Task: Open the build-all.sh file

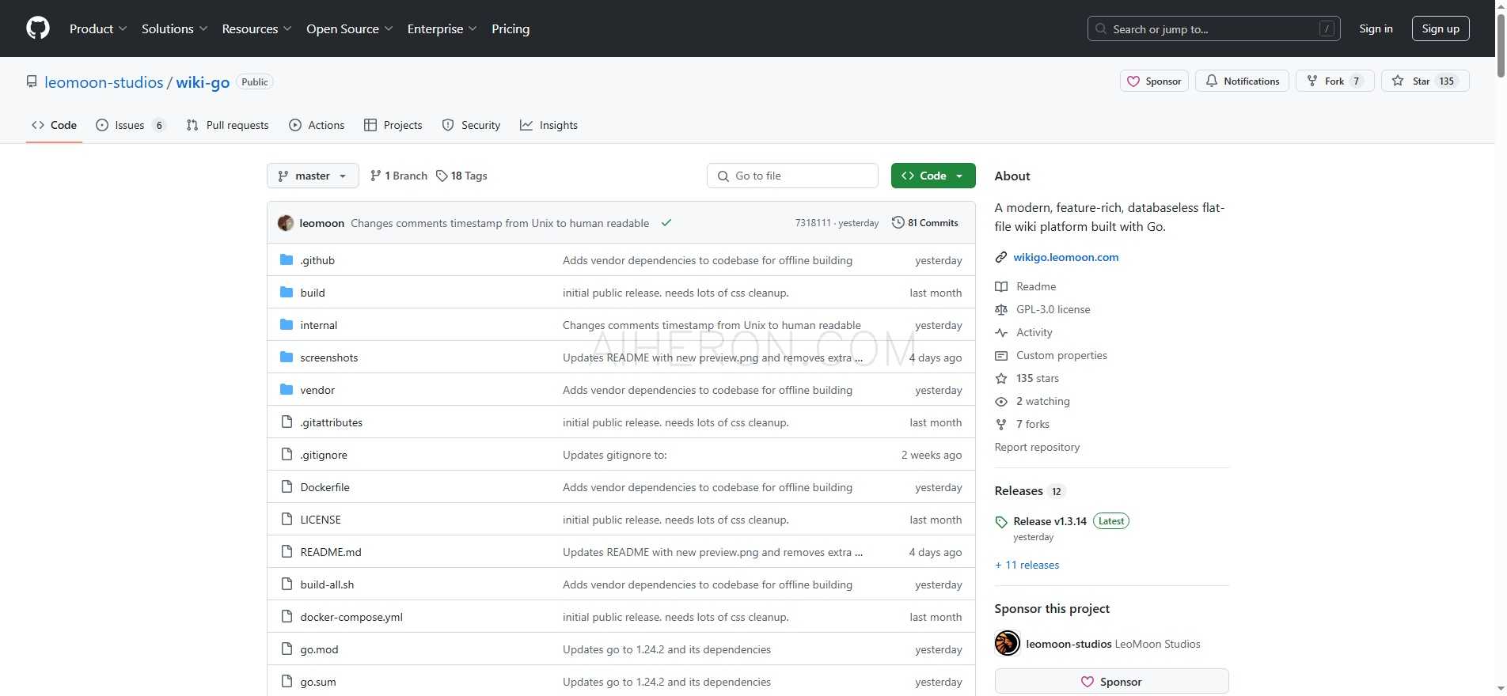Action: coord(327,584)
